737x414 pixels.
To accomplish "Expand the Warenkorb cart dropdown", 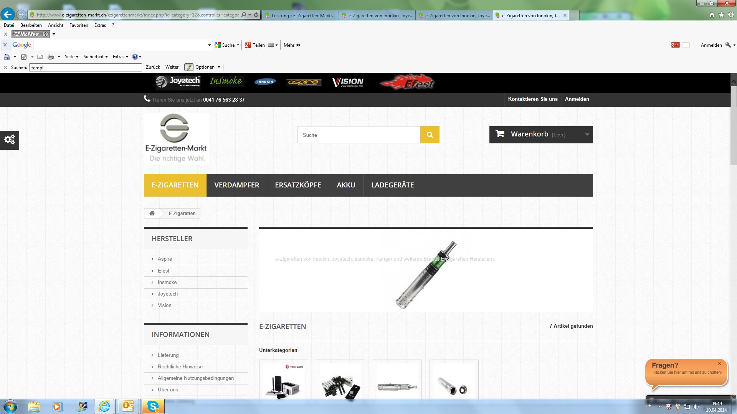I will point(587,135).
